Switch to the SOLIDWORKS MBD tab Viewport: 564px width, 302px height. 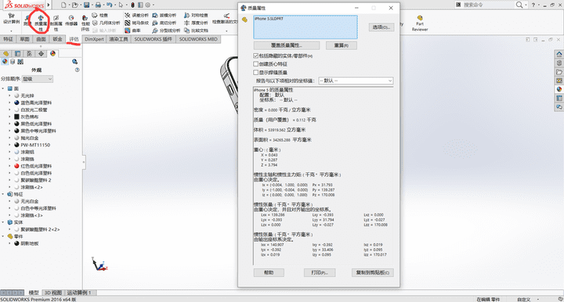click(198, 39)
